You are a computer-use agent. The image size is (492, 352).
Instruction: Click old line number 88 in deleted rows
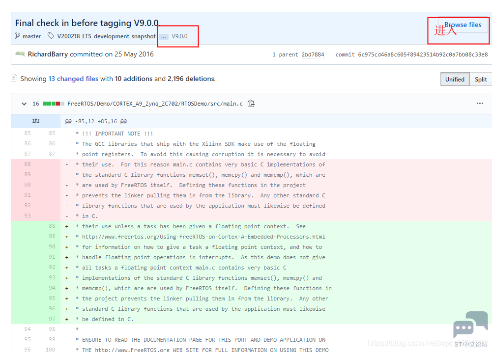(x=28, y=164)
